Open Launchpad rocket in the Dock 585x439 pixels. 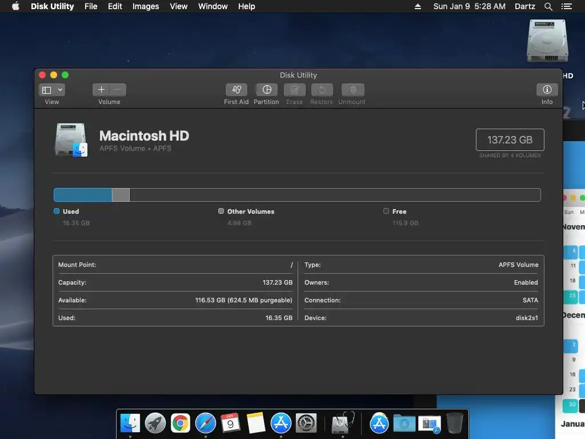tap(155, 424)
